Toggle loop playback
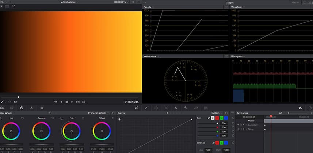313x153 pixels. [84, 102]
